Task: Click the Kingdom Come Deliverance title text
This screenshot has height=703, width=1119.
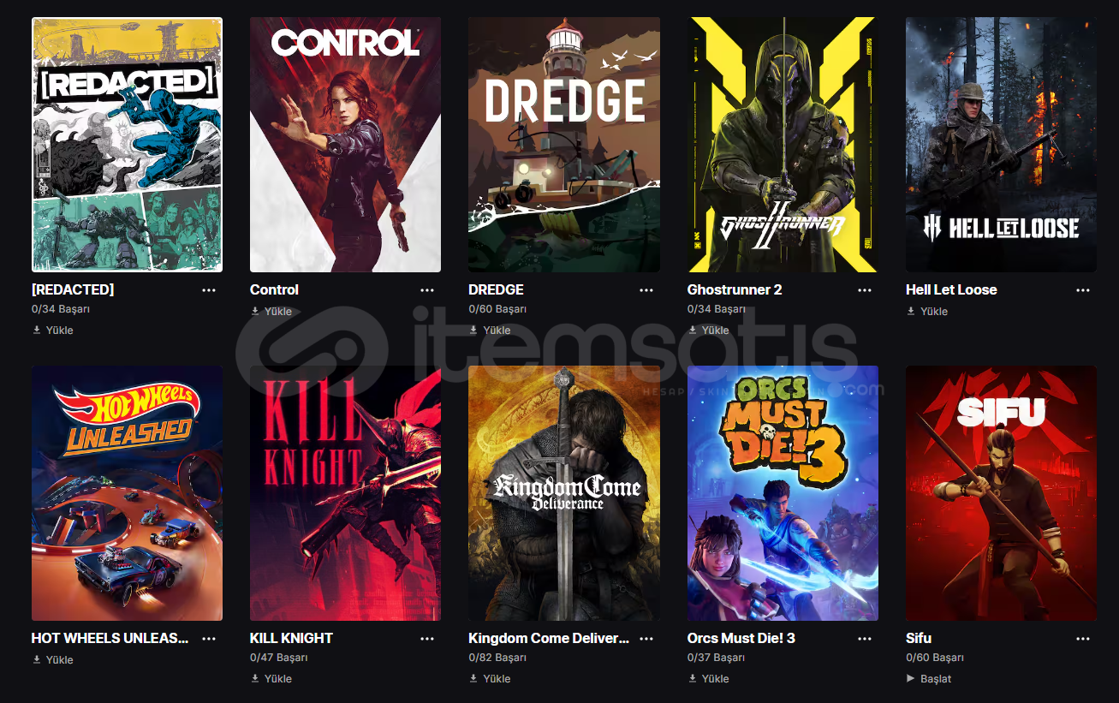Action: coord(549,638)
